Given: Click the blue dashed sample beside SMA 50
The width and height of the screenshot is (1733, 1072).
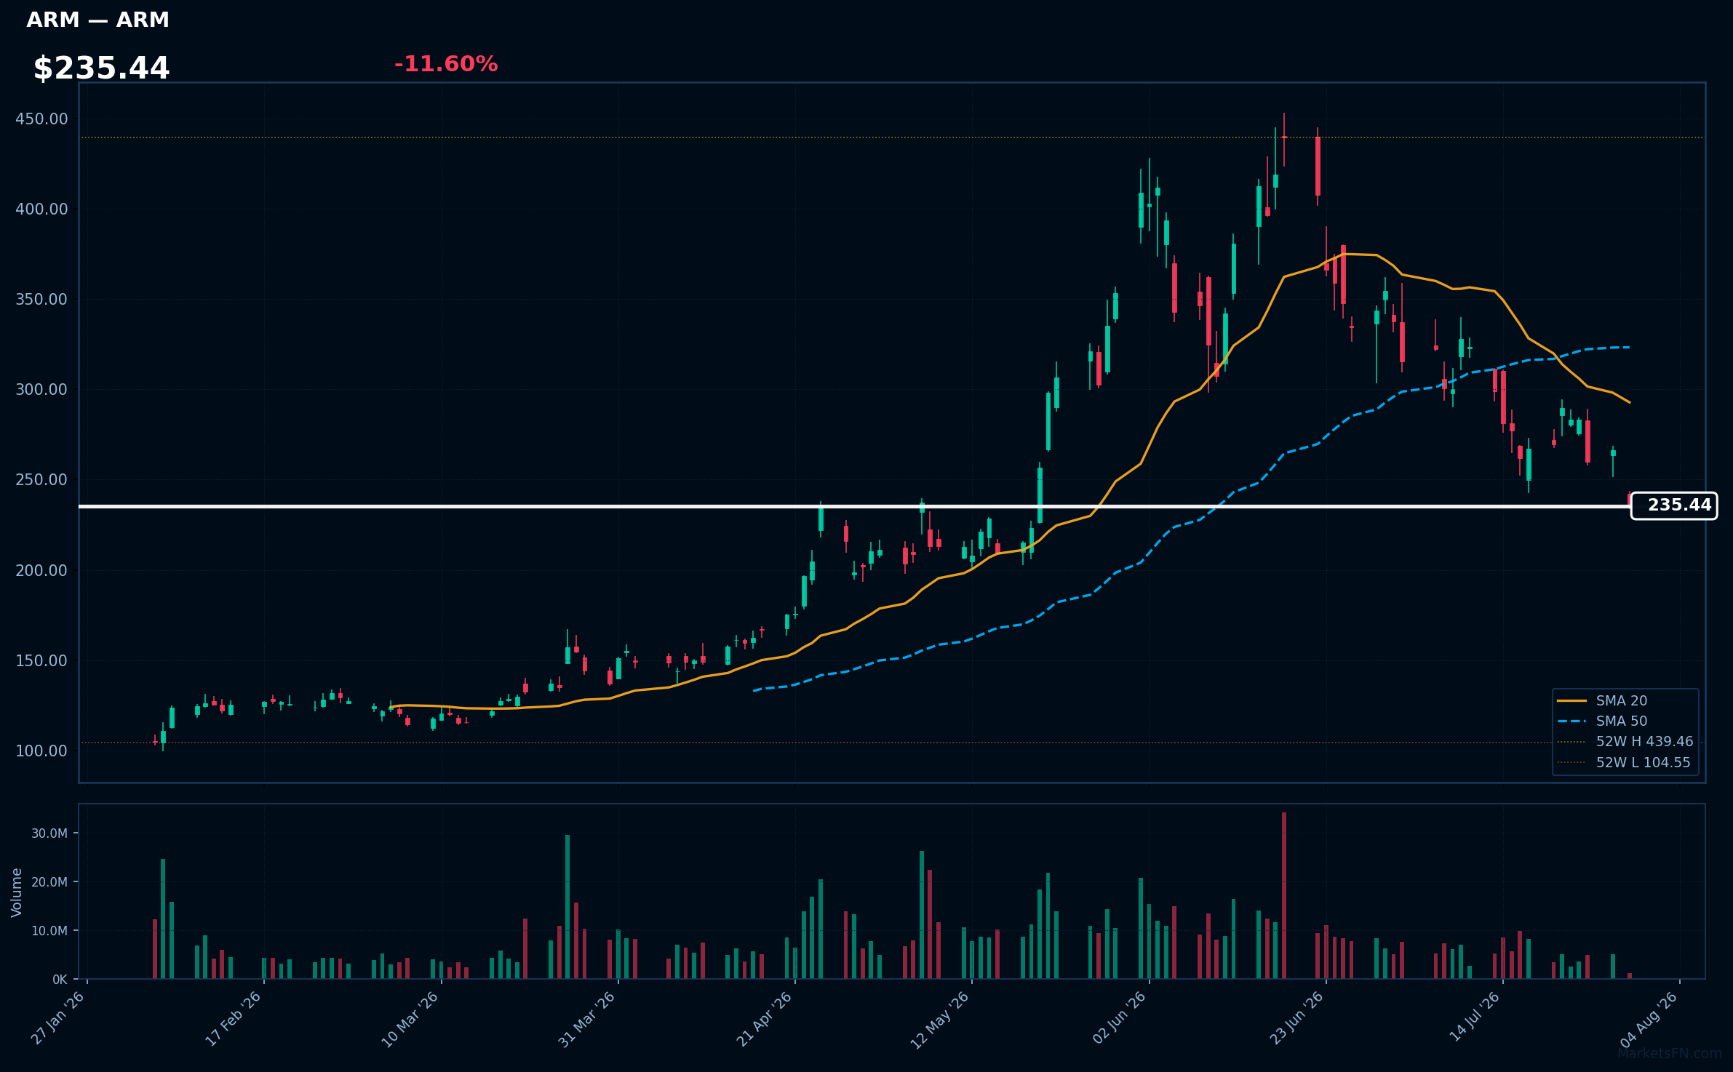Looking at the screenshot, I should (1571, 721).
